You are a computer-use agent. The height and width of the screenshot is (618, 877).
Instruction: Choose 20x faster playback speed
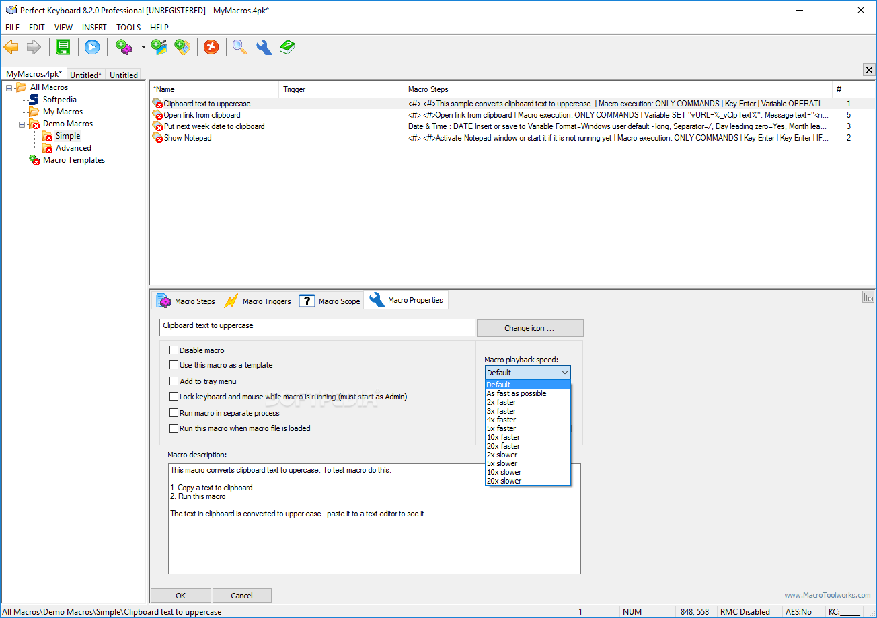[528, 446]
